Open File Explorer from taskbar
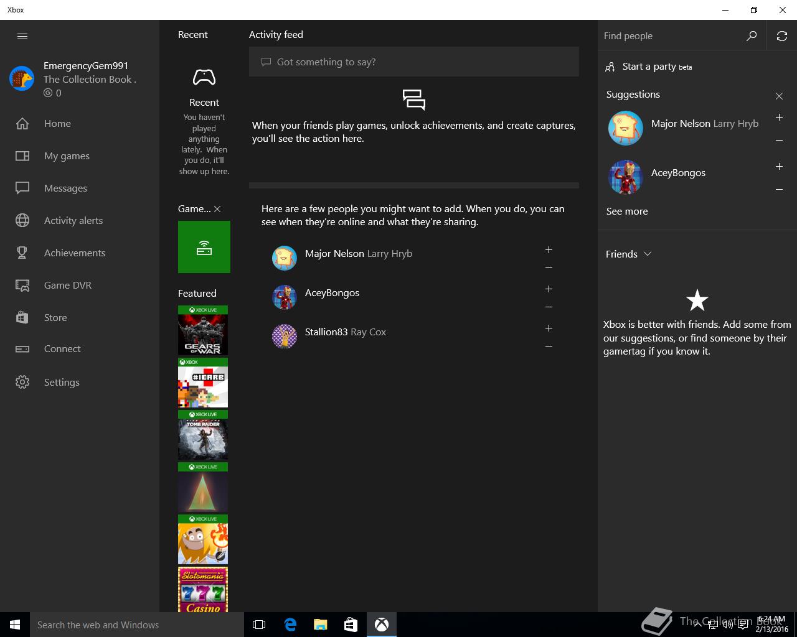Screen dimensions: 797x637 click(320, 625)
